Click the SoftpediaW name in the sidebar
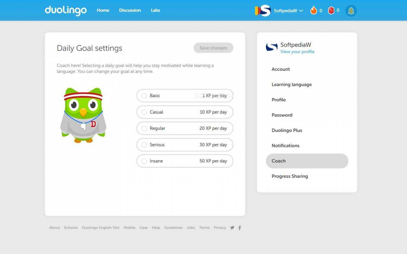Viewport: 407px width, 254px height. (296, 45)
